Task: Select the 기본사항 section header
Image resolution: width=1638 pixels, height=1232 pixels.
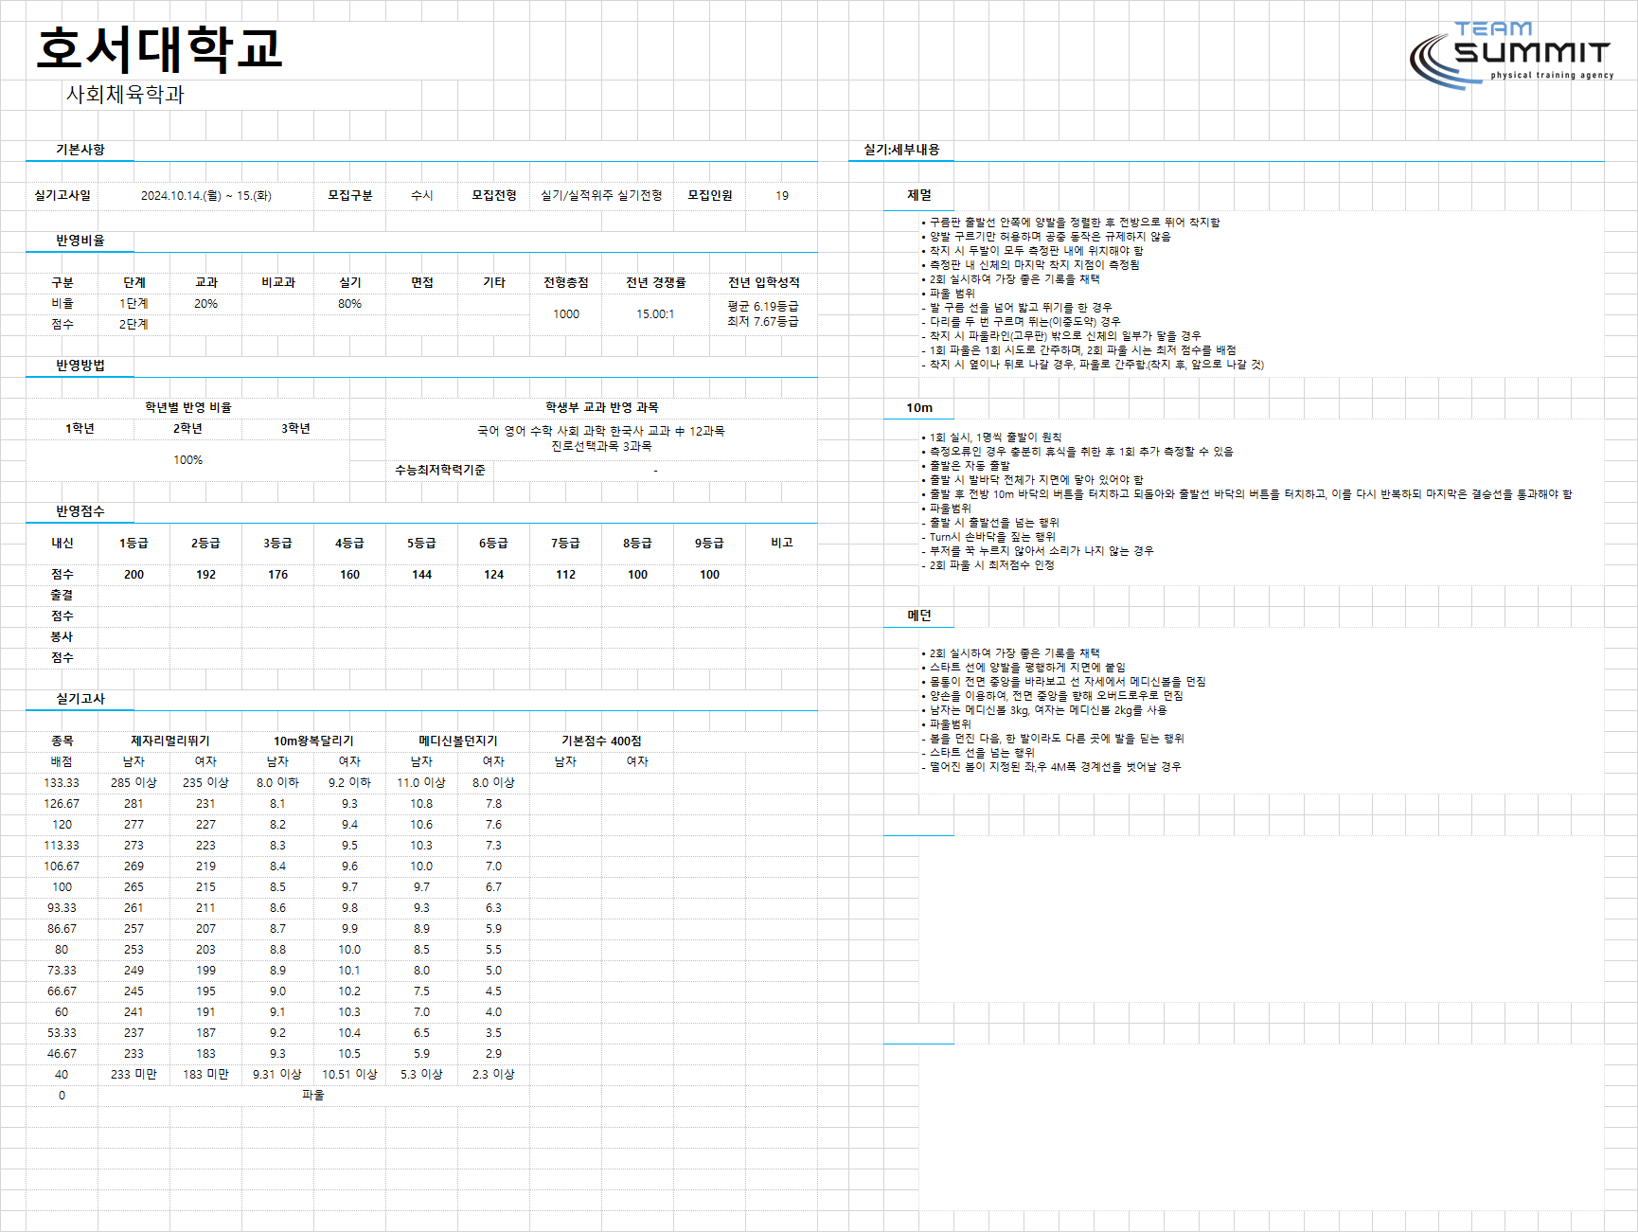Action: pos(80,150)
